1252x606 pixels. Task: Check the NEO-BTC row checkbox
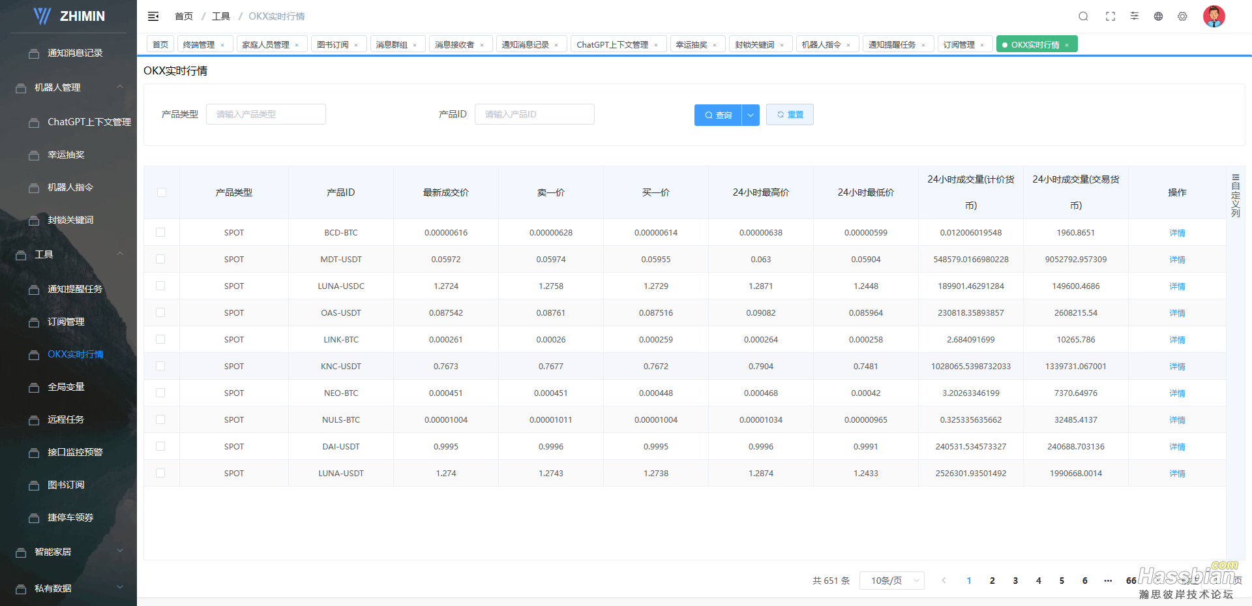click(160, 393)
